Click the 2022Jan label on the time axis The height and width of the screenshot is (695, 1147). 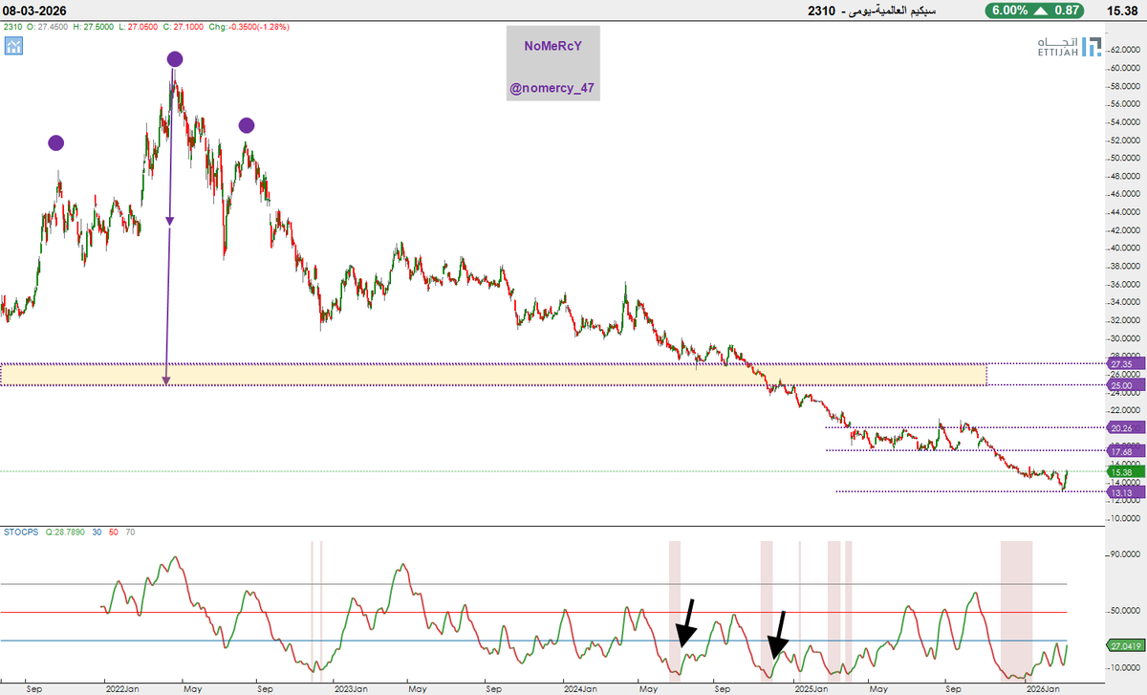pyautogui.click(x=122, y=687)
